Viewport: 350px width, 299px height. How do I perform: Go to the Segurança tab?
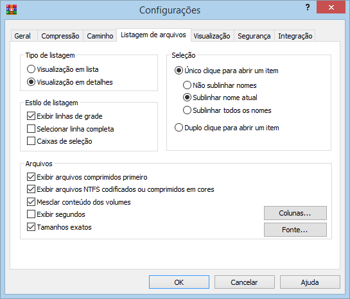point(254,36)
